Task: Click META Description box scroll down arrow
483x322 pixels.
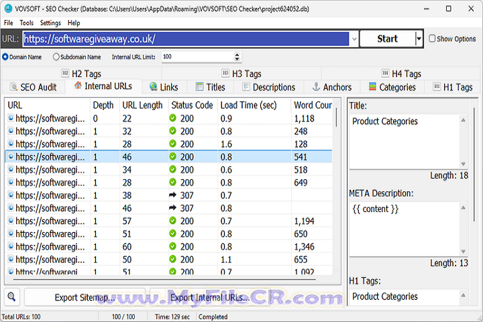Action: click(x=463, y=252)
